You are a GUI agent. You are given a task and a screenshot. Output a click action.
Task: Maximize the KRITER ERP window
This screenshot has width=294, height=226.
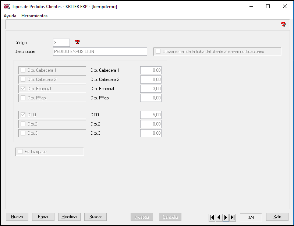[268, 6]
